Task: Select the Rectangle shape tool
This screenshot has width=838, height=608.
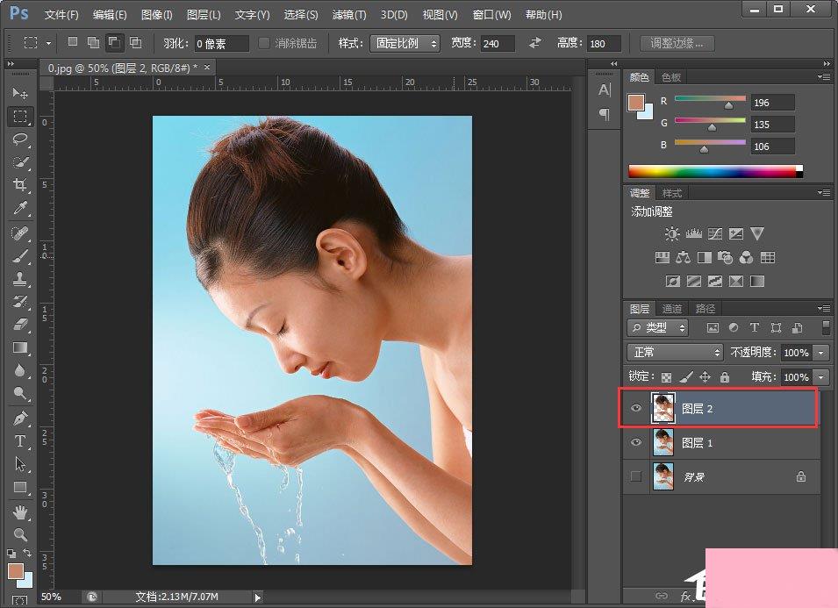Action: click(x=20, y=487)
